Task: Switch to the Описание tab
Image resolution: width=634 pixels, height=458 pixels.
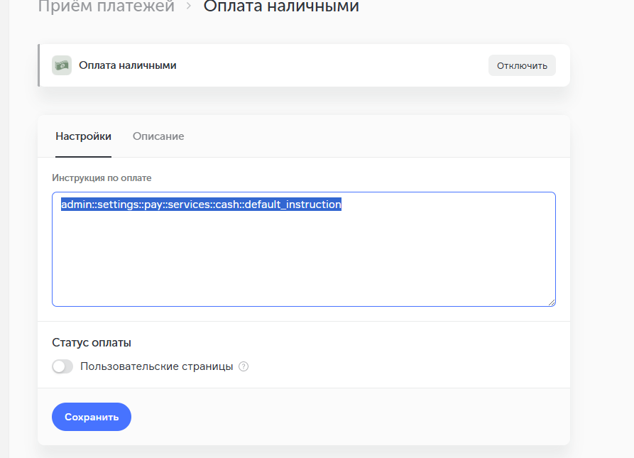Action: [158, 136]
